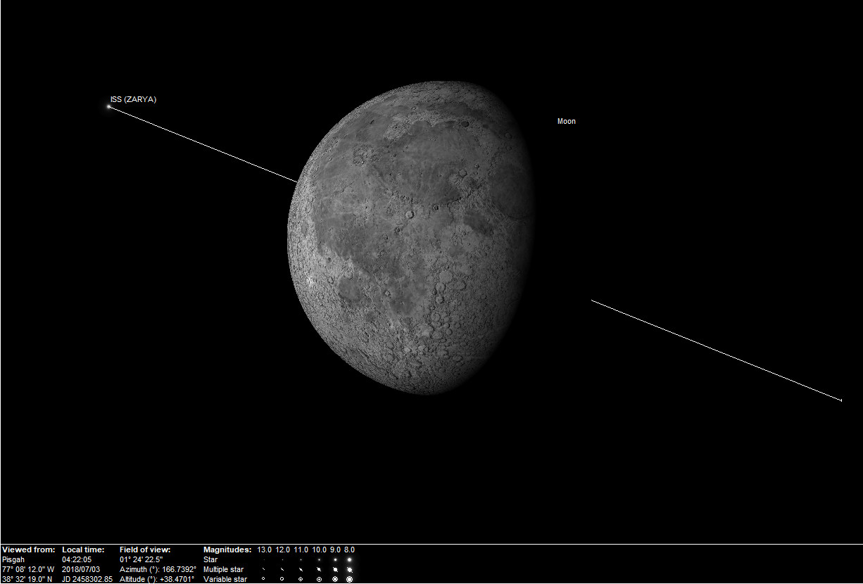Click the date 2018/07/03 in status bar
The width and height of the screenshot is (863, 584).
click(x=80, y=569)
